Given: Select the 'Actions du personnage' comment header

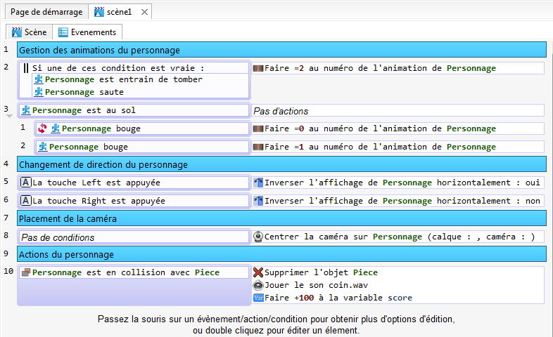Looking at the screenshot, I should (x=281, y=254).
